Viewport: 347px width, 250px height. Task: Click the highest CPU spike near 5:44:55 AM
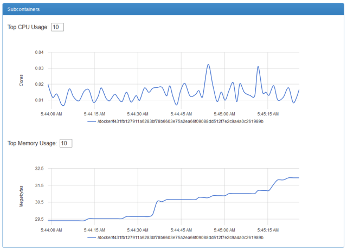[208, 65]
